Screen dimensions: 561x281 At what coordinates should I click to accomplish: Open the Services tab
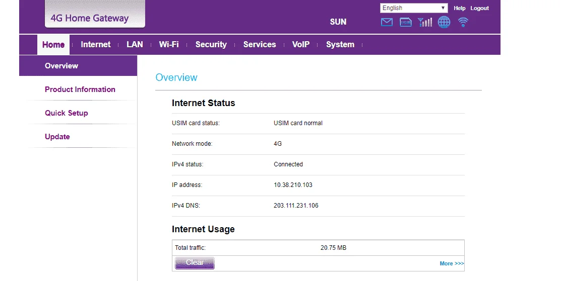pos(260,45)
